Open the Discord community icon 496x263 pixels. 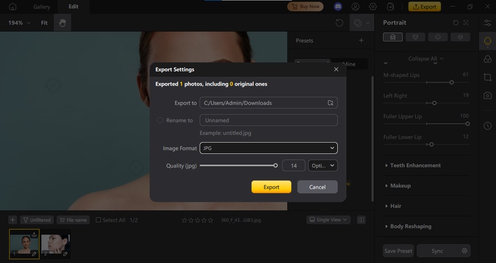coord(338,7)
